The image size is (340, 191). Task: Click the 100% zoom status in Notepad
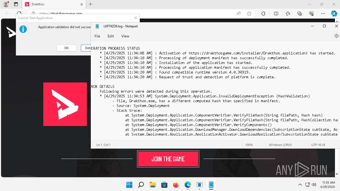[249, 145]
